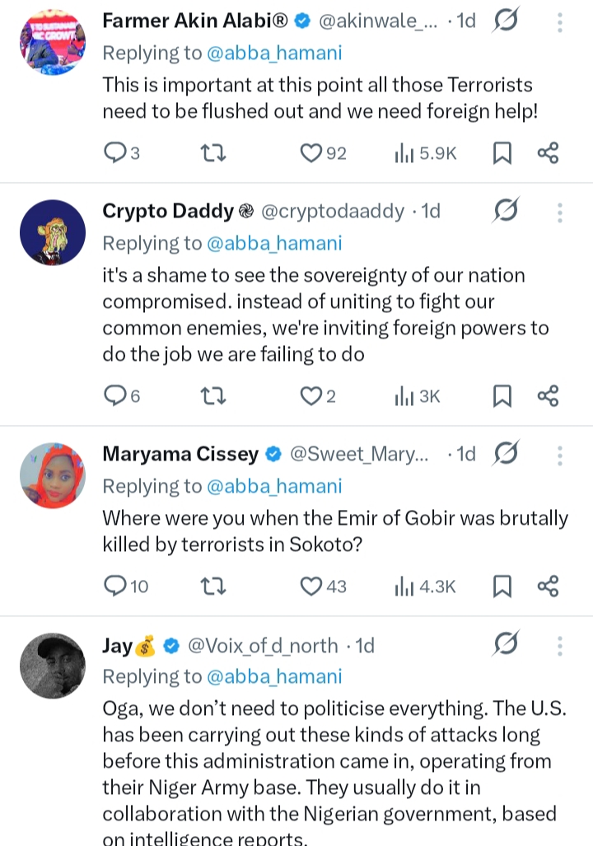Reply to Farmer Akin Alabi's tweet
The width and height of the screenshot is (593, 846).
coord(114,152)
